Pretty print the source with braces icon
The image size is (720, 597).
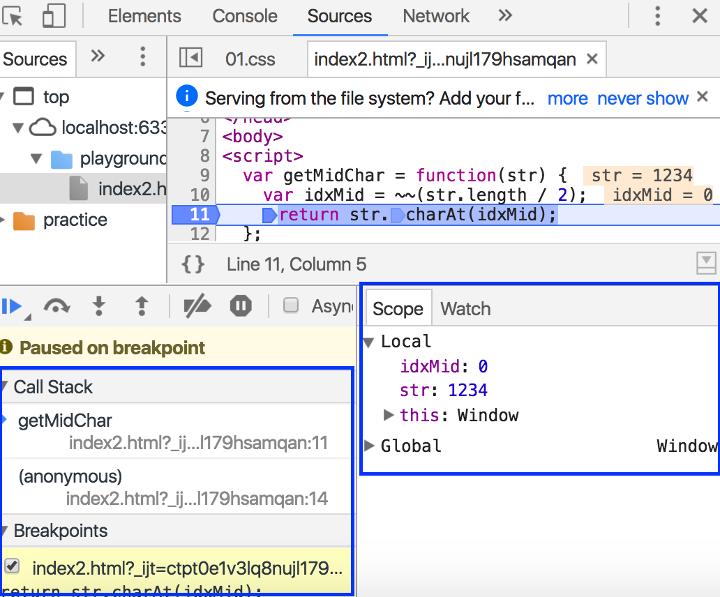tap(193, 264)
